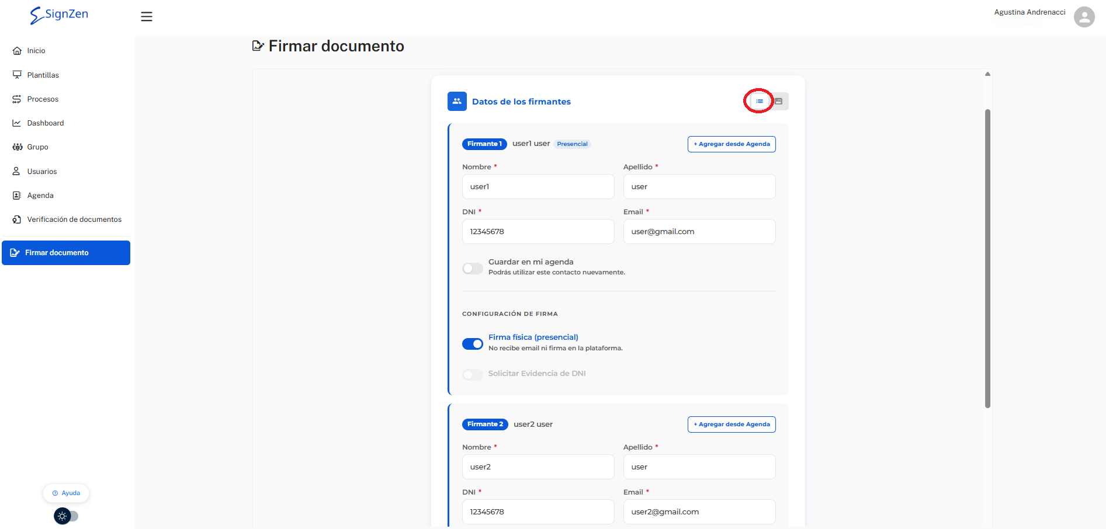Go to Procesos section
Screen dimensions: 1106x529
43,99
